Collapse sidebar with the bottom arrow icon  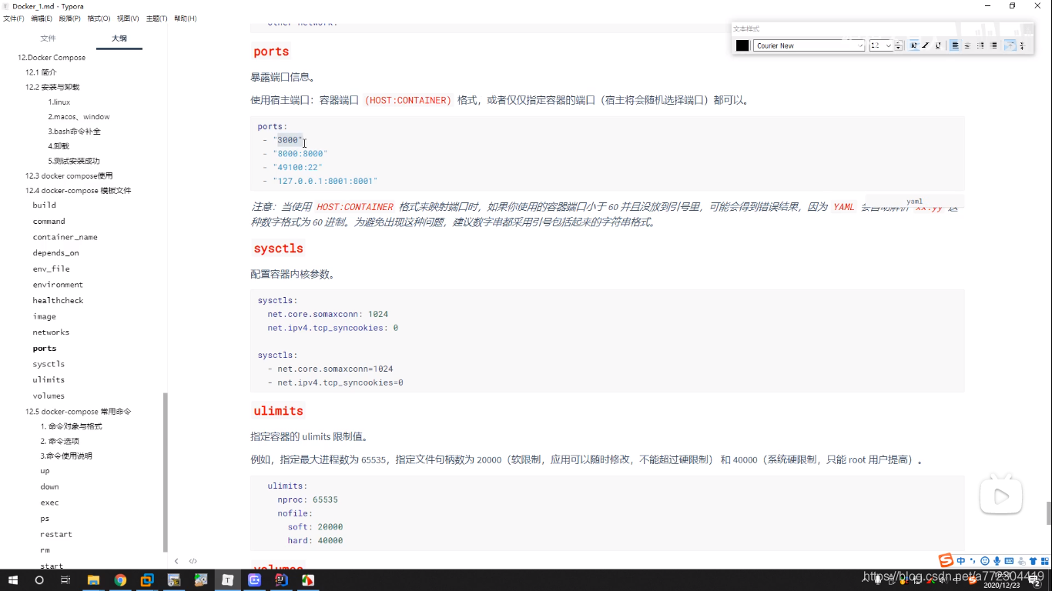point(176,561)
